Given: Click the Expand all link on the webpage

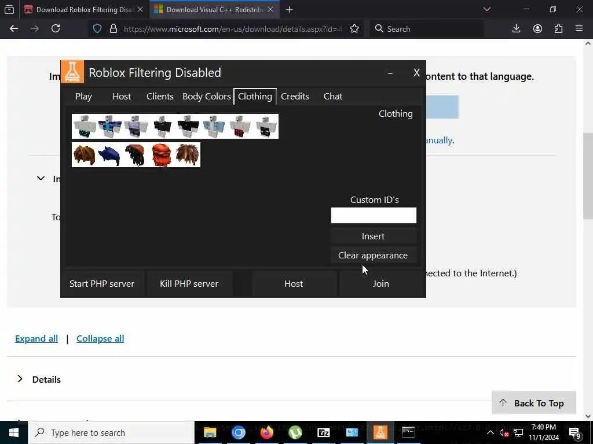Looking at the screenshot, I should point(36,339).
